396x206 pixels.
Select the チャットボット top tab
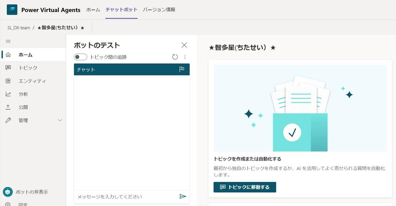pos(122,10)
